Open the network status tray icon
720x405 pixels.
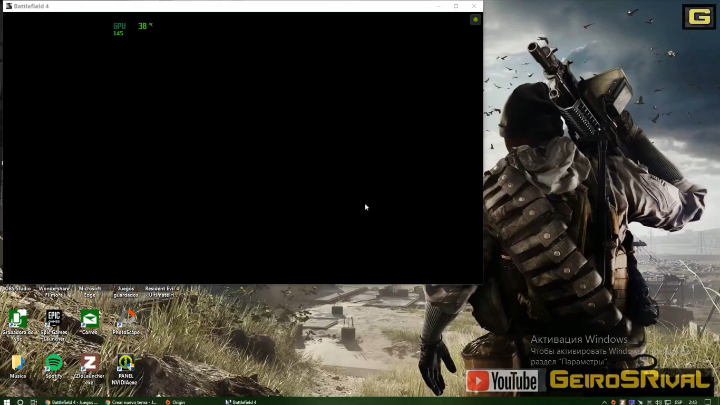click(x=667, y=402)
